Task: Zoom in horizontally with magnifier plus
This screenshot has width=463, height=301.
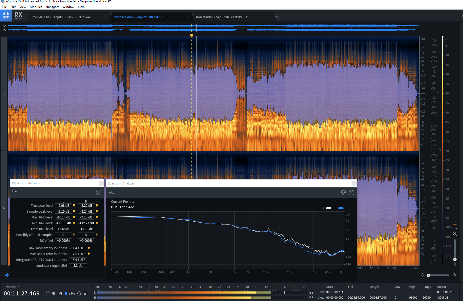Action: [455, 275]
